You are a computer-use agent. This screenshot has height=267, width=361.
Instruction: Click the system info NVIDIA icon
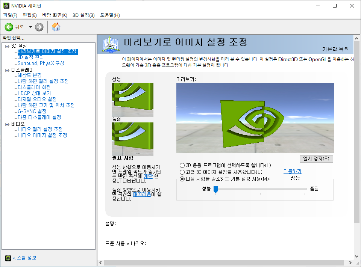tap(8, 258)
